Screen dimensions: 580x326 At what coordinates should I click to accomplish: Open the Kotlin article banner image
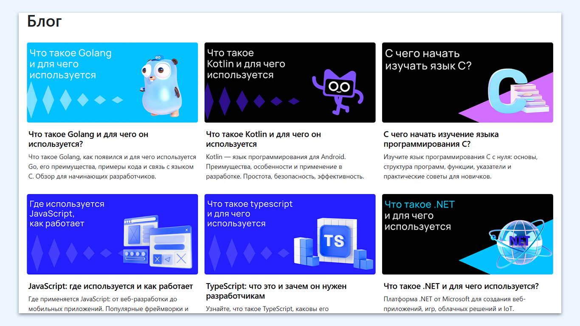click(x=290, y=82)
